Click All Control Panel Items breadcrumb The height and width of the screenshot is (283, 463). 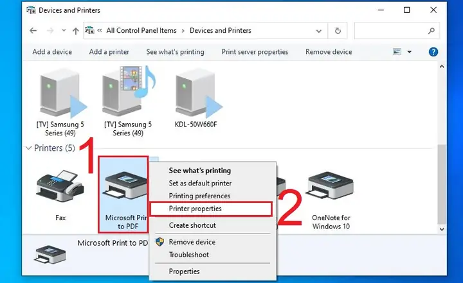141,31
